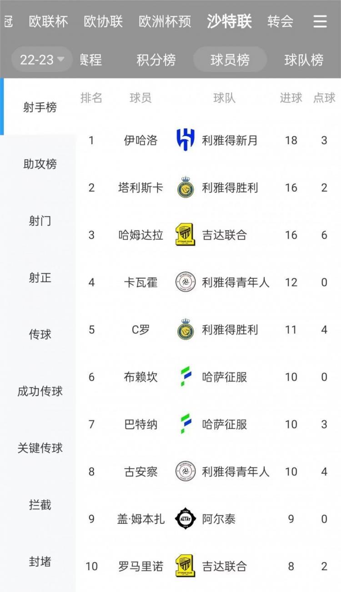Tap the club logo in 古安察's row
The height and width of the screenshot is (592, 341).
click(x=186, y=472)
